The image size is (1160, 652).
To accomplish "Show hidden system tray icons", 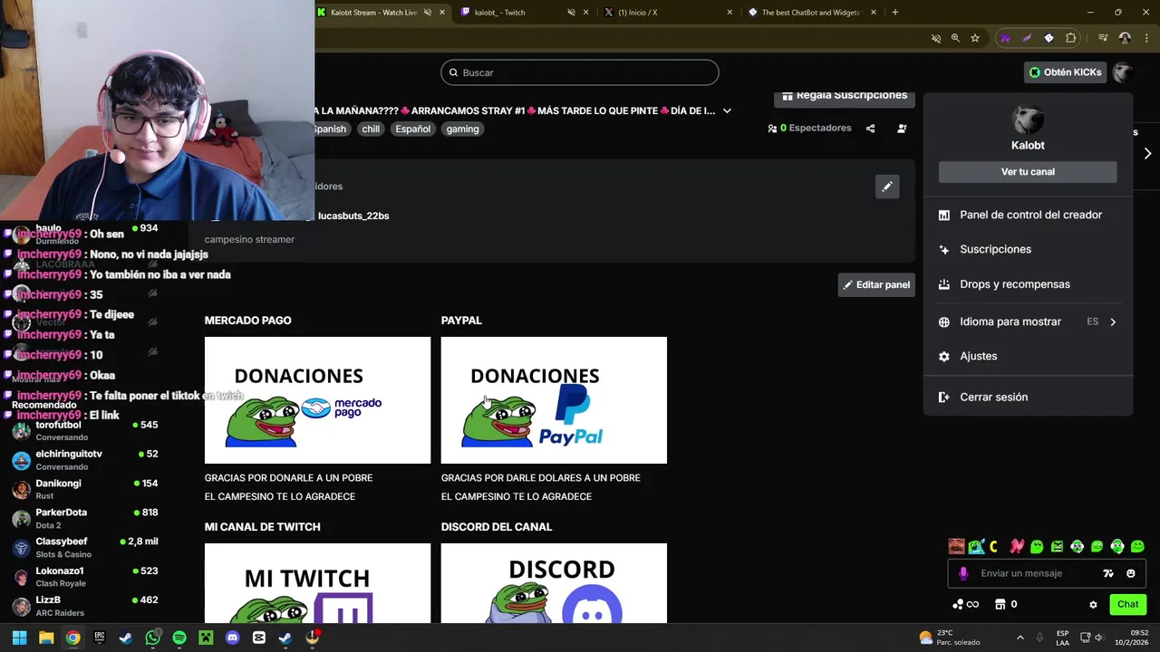I will pyautogui.click(x=1020, y=638).
